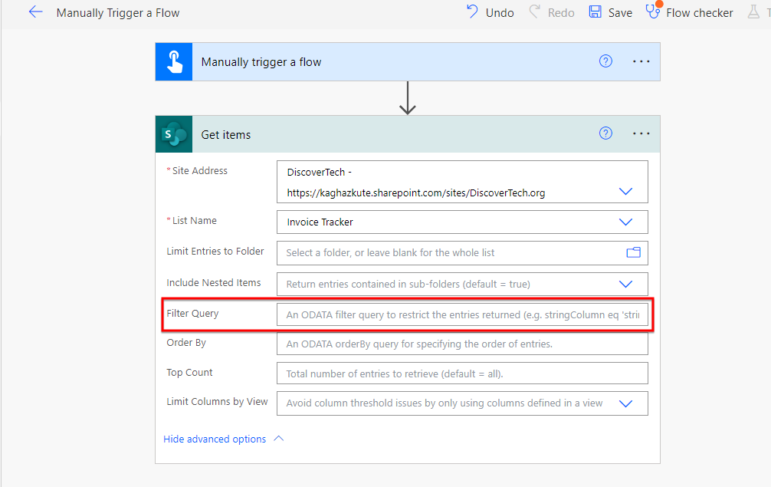Click the Test flask icon
The width and height of the screenshot is (771, 487).
753,12
